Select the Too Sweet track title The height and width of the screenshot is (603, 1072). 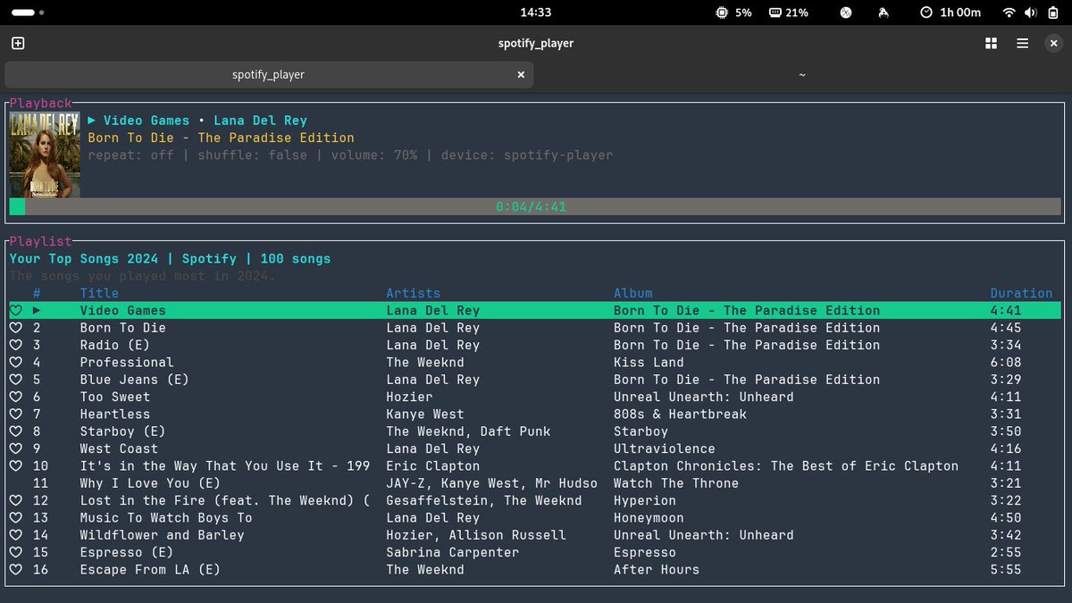pyautogui.click(x=115, y=397)
